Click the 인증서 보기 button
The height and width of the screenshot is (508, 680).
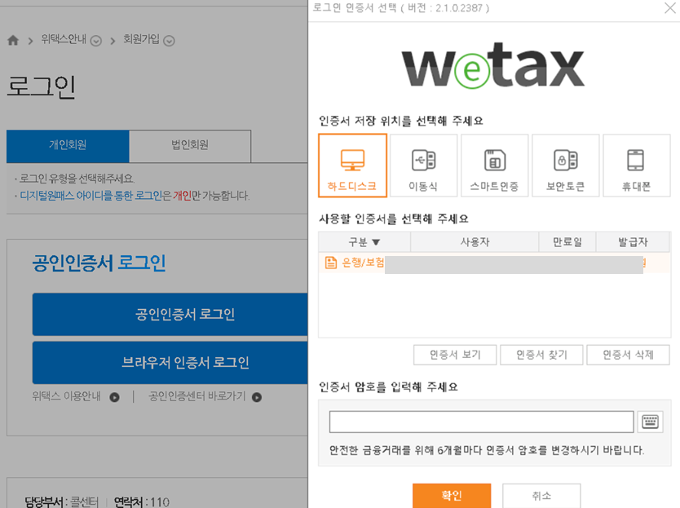click(455, 355)
